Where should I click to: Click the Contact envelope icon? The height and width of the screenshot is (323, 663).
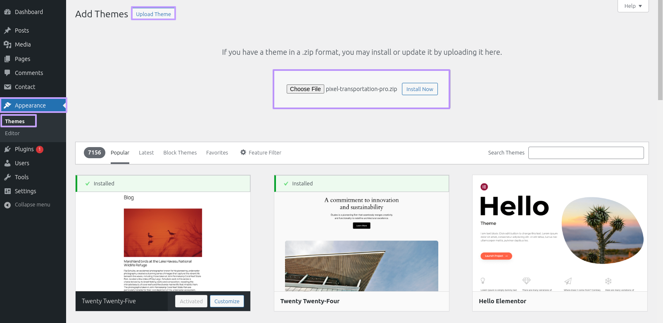point(7,87)
